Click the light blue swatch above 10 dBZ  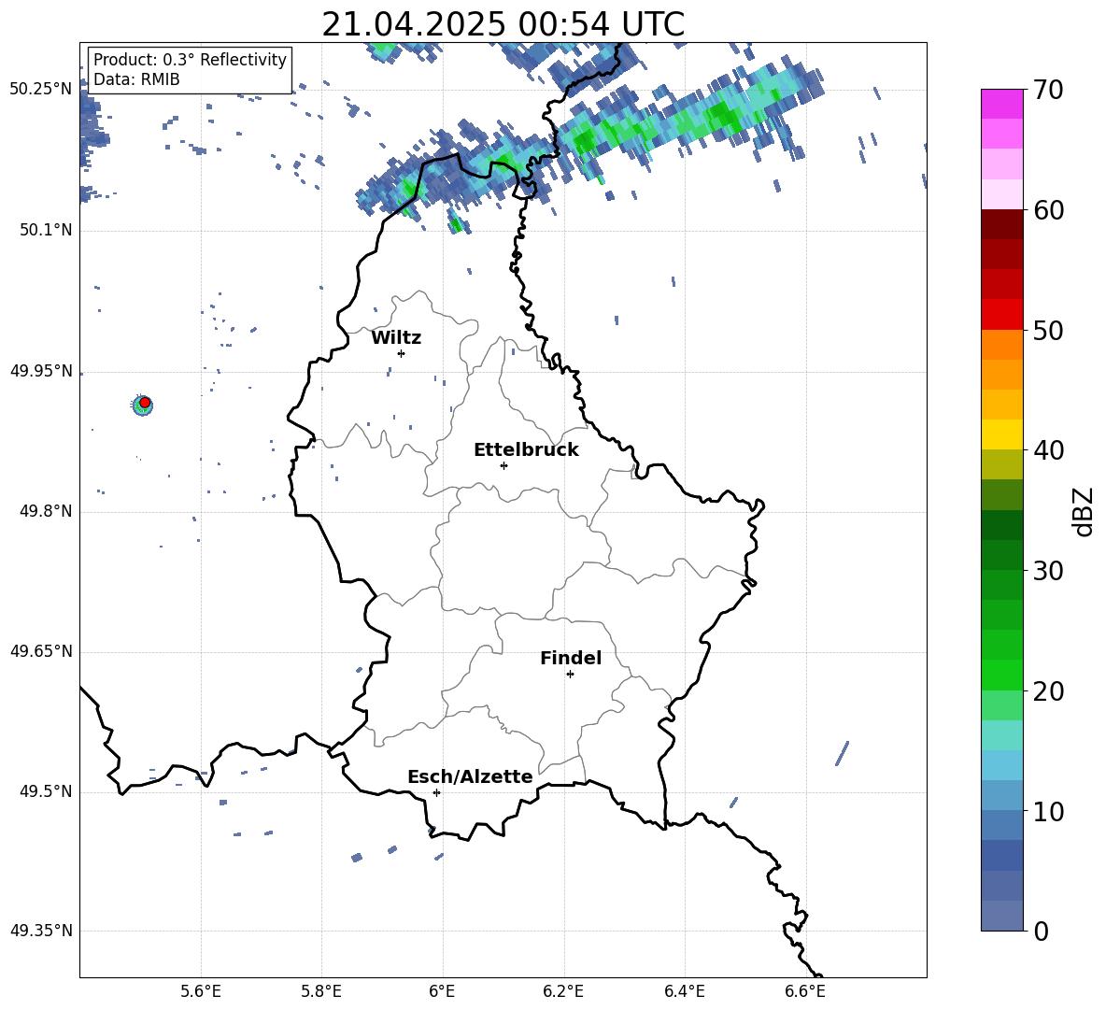[x=1001, y=795]
